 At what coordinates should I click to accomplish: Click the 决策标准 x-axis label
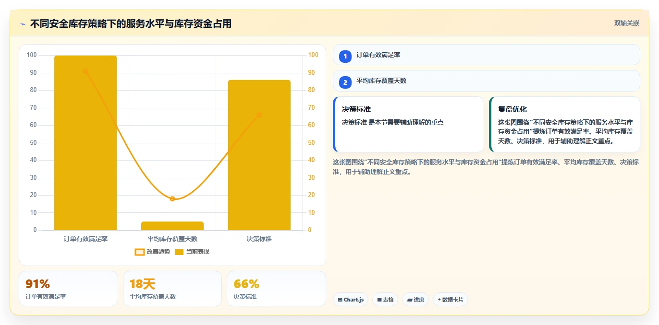259,239
